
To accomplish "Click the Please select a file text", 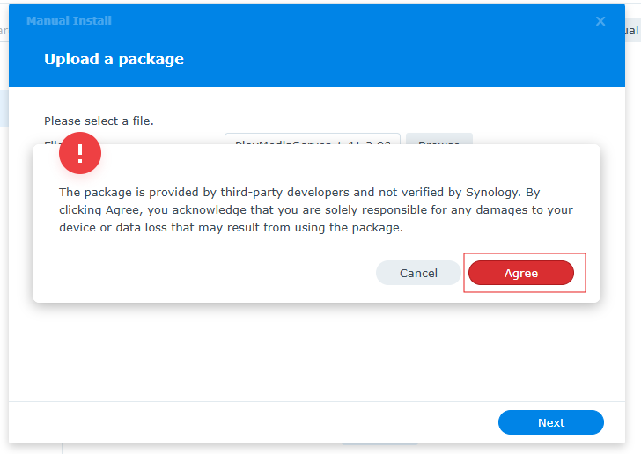I will (99, 121).
